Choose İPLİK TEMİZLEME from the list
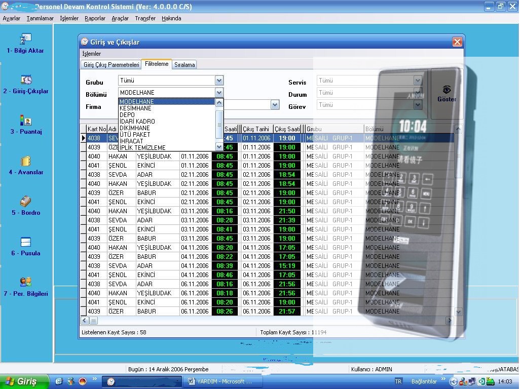 coord(167,148)
